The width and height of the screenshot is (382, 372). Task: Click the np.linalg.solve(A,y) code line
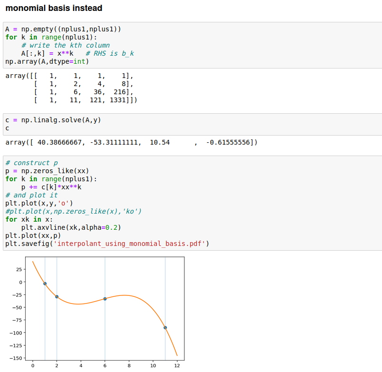[x=53, y=120]
